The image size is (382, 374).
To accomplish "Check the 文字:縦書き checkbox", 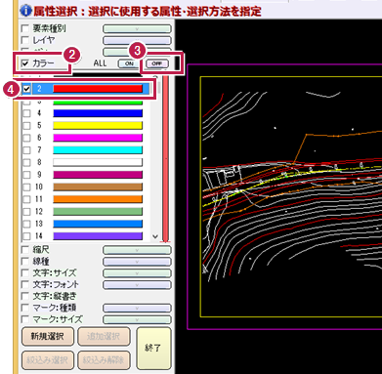I will pos(24,296).
